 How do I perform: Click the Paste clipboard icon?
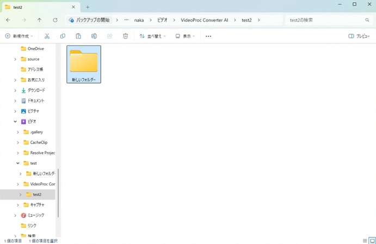coord(78,36)
